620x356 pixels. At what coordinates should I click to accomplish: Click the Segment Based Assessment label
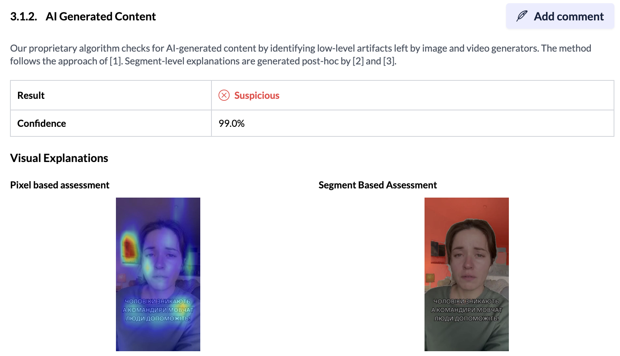pyautogui.click(x=377, y=185)
